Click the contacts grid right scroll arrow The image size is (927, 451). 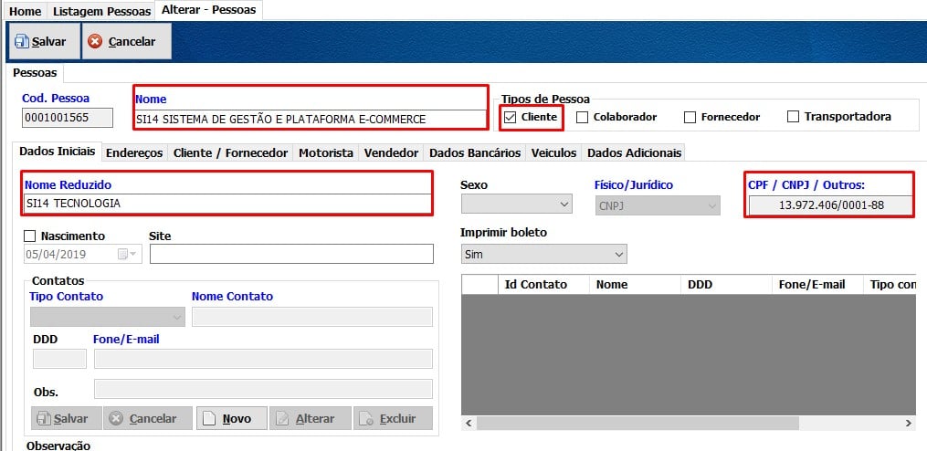(909, 424)
